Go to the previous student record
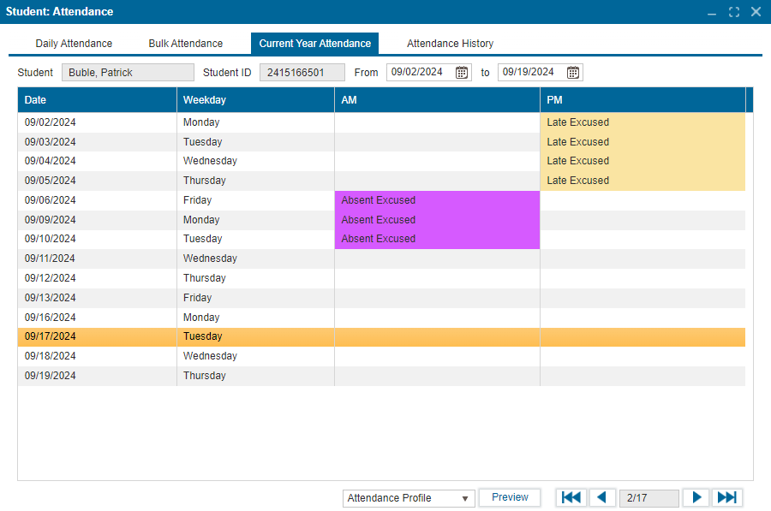 click(601, 497)
